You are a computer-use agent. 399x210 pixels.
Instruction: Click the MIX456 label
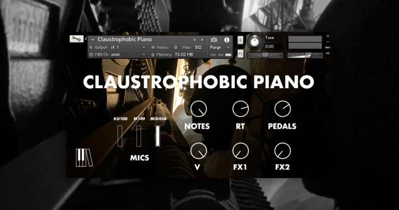pyautogui.click(x=158, y=119)
